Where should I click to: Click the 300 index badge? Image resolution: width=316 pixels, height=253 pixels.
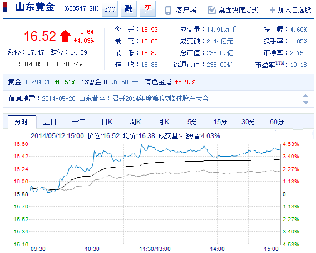[110, 9]
